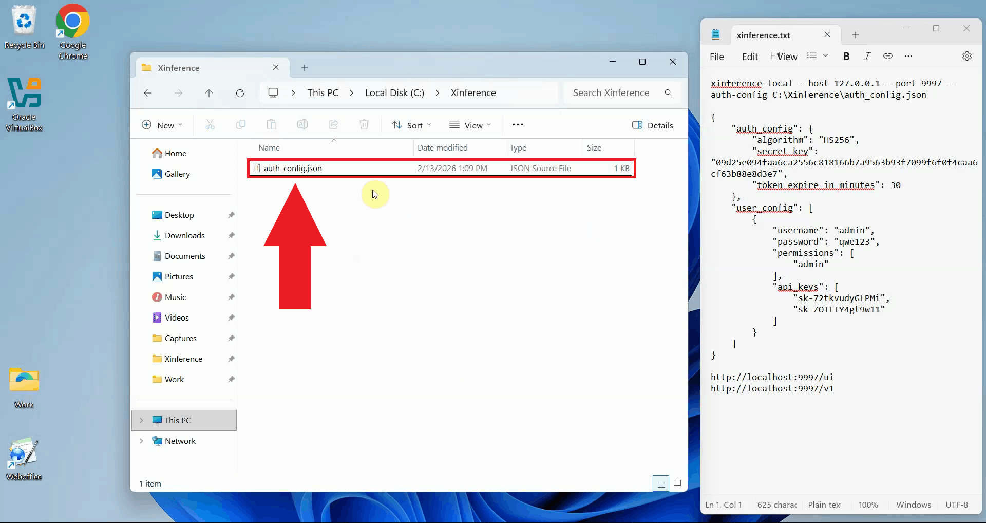The image size is (986, 523).
Task: Adjust zoom from 100% in status bar
Action: click(868, 505)
